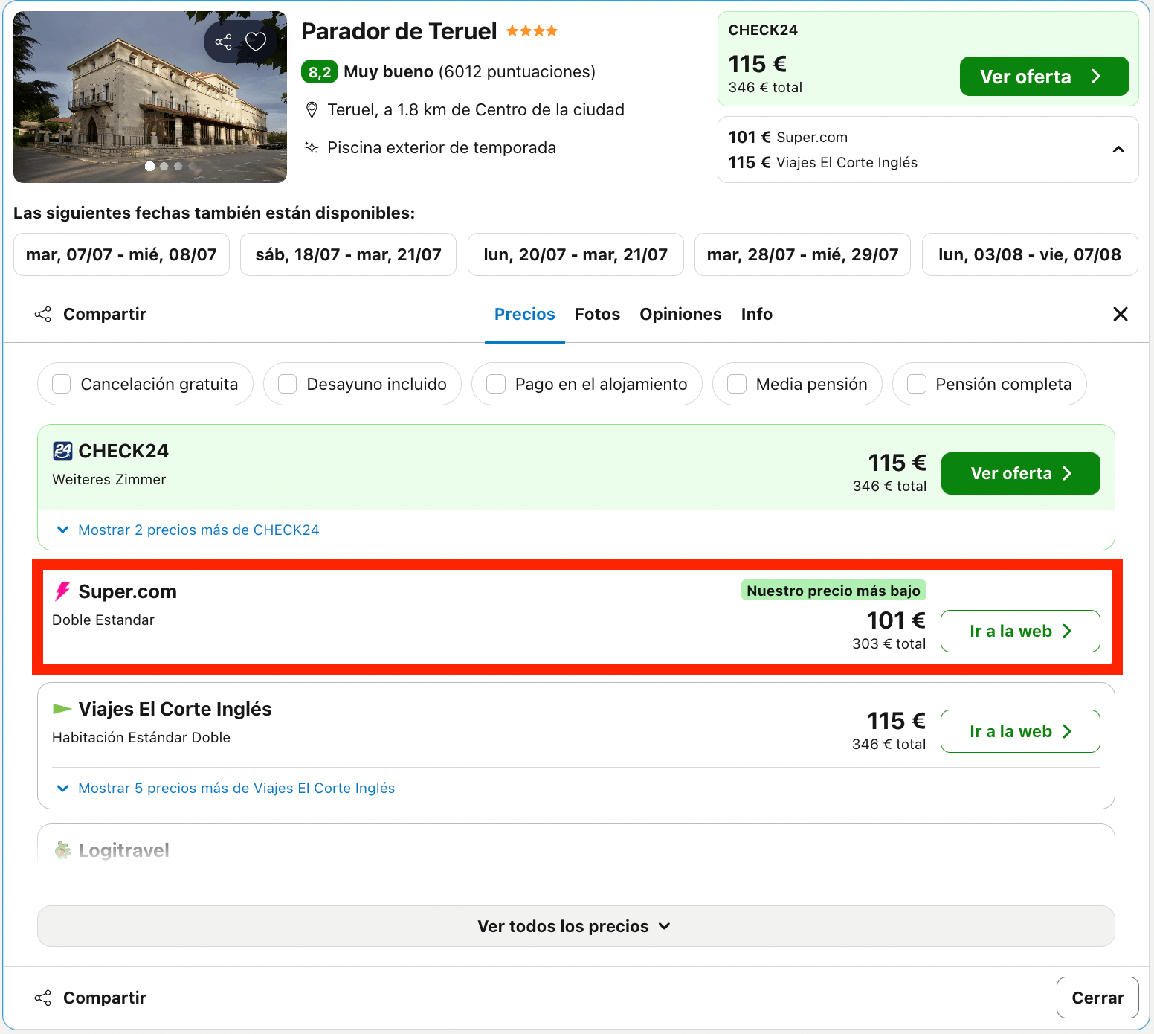Image resolution: width=1154 pixels, height=1034 pixels.
Task: Click the Parador de Teruel title
Action: click(399, 31)
